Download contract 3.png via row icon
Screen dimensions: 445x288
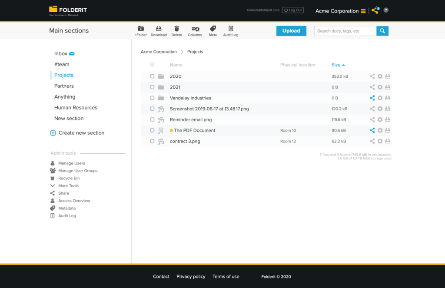coord(388,141)
